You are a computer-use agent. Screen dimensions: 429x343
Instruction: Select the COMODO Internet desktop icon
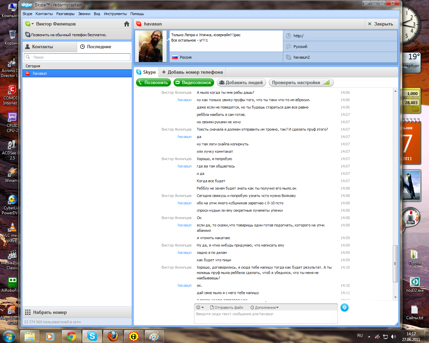[x=11, y=95]
